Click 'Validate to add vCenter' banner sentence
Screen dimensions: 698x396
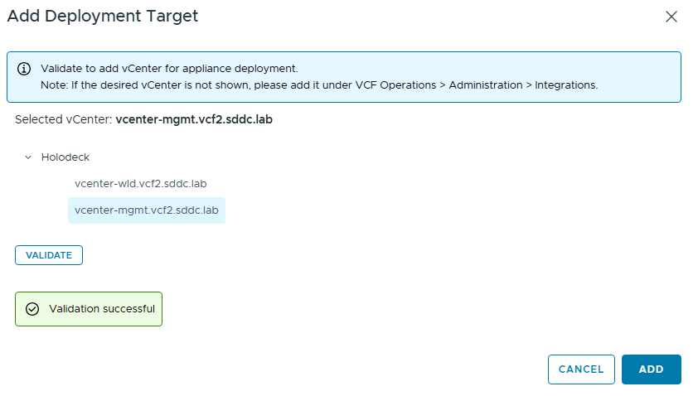point(168,69)
